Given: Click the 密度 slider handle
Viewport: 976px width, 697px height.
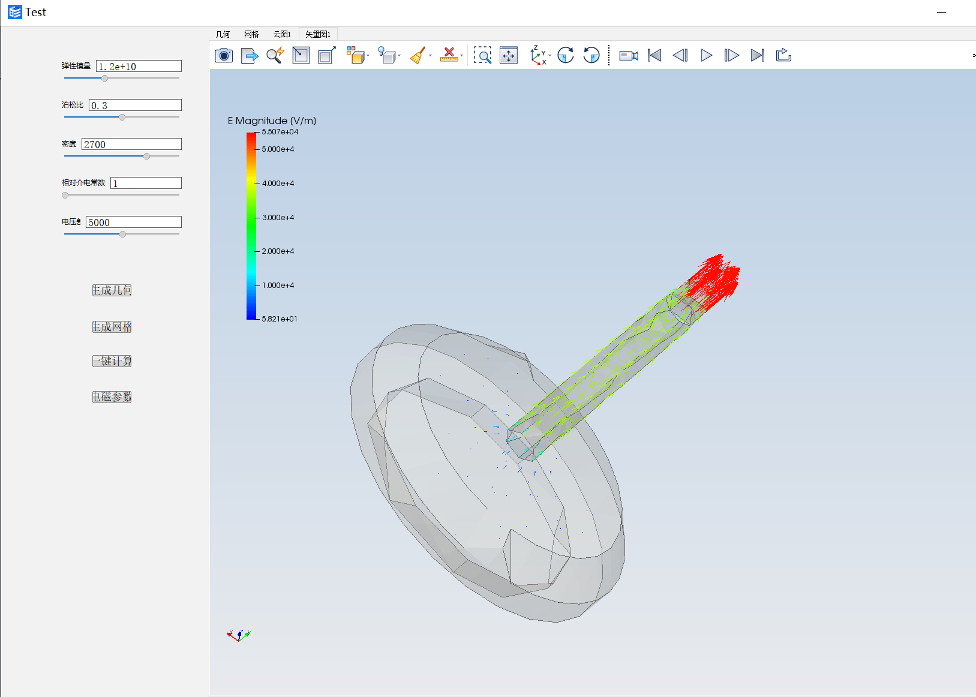Looking at the screenshot, I should (146, 156).
